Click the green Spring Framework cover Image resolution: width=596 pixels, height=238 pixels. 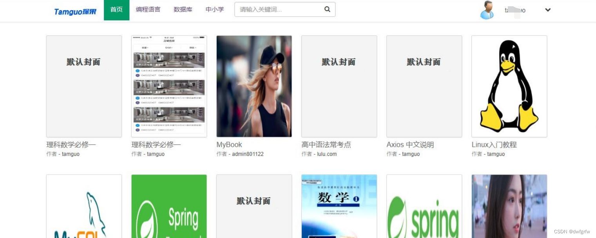pyautogui.click(x=169, y=206)
